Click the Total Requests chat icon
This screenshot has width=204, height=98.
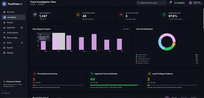click(35, 15)
